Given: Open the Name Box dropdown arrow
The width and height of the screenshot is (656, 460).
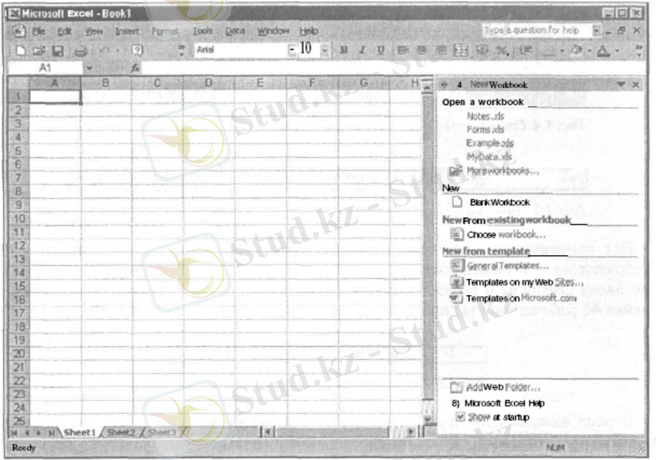Looking at the screenshot, I should click(x=89, y=68).
